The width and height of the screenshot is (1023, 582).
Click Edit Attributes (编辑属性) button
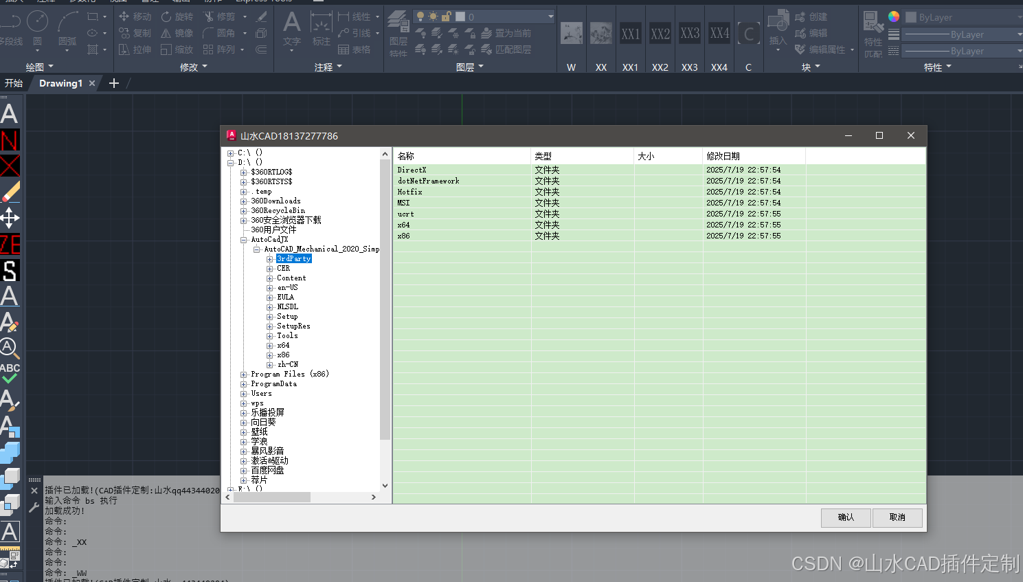[x=824, y=49]
